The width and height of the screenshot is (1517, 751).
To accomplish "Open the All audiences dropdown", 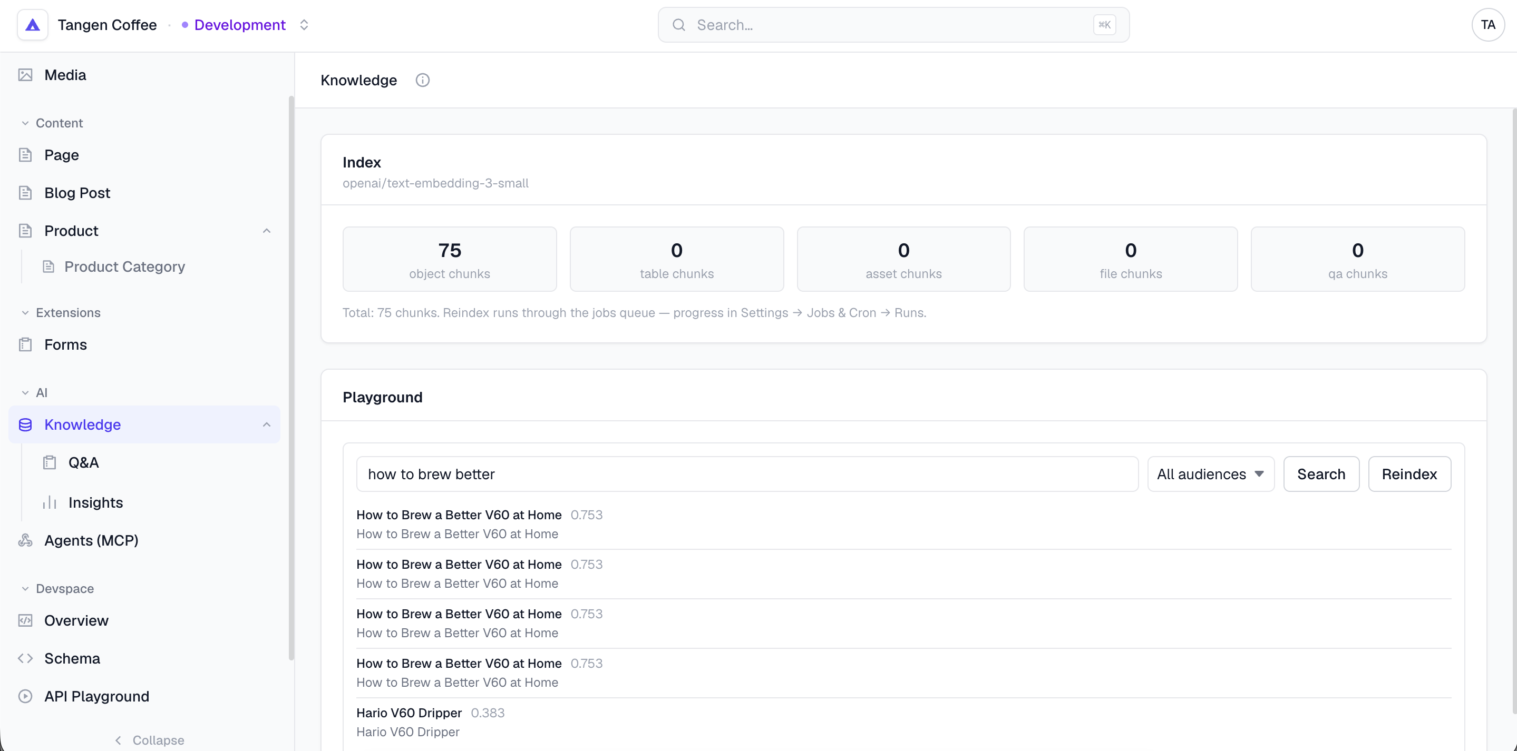I will (x=1211, y=474).
